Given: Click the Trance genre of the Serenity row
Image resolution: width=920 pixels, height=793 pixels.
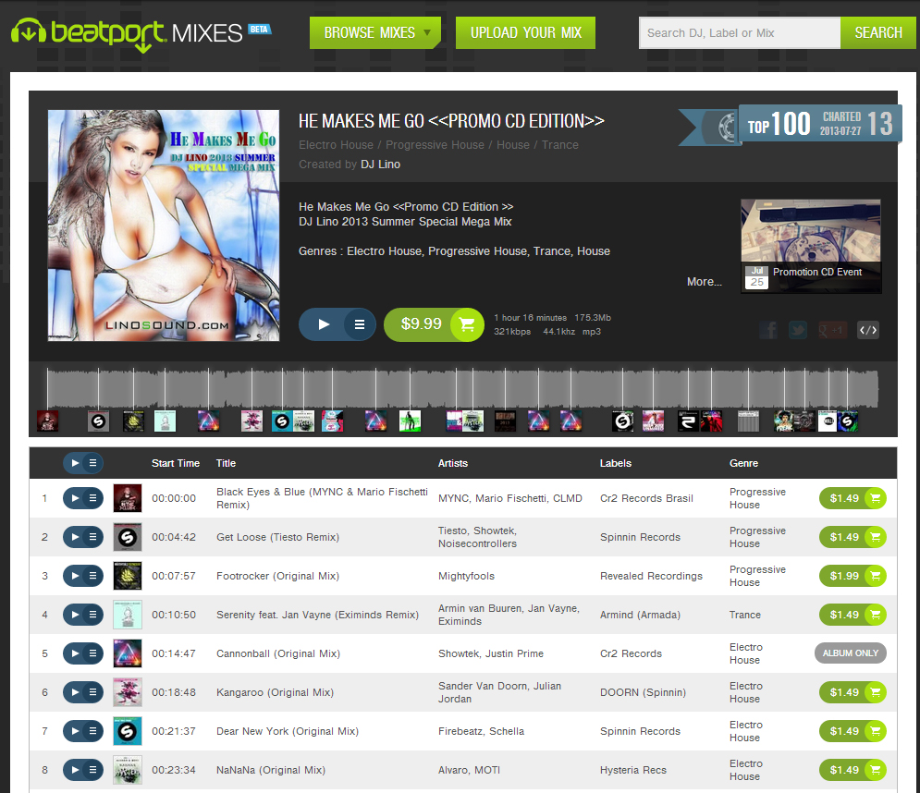Looking at the screenshot, I should click(744, 615).
